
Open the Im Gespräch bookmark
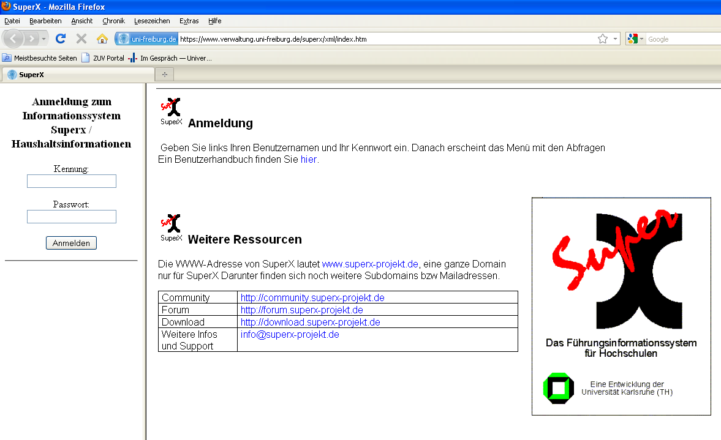(x=170, y=58)
